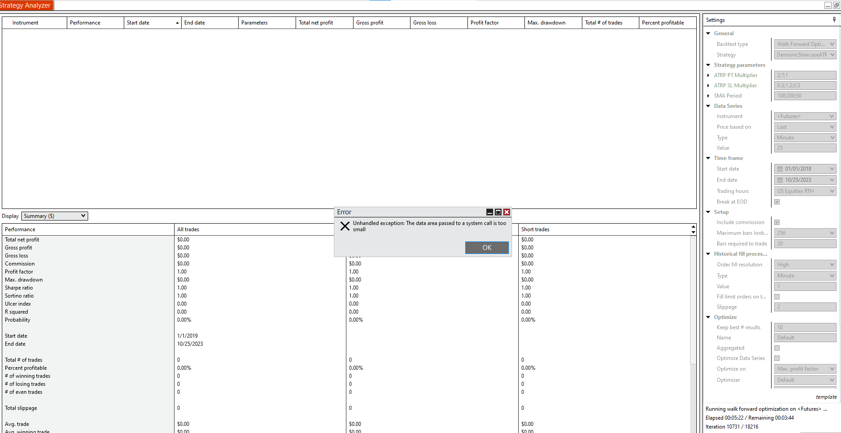Click the ATRP PT Multiplier value field 2;7;1
The image size is (841, 433).
click(x=805, y=75)
